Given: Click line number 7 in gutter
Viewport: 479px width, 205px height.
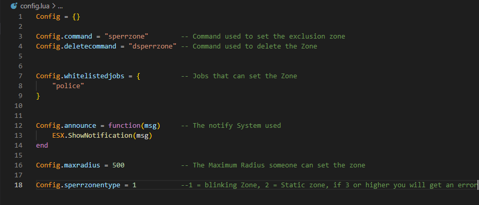Looking at the screenshot, I should (20, 76).
